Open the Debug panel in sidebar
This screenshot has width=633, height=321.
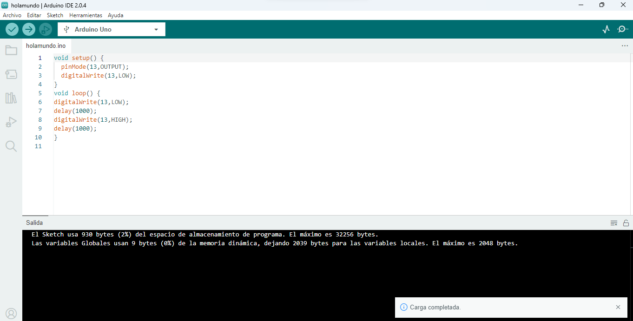(11, 122)
